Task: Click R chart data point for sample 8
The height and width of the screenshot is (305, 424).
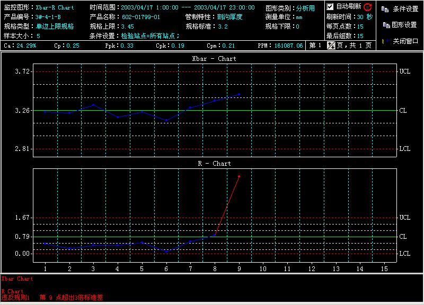Action: pyautogui.click(x=215, y=235)
